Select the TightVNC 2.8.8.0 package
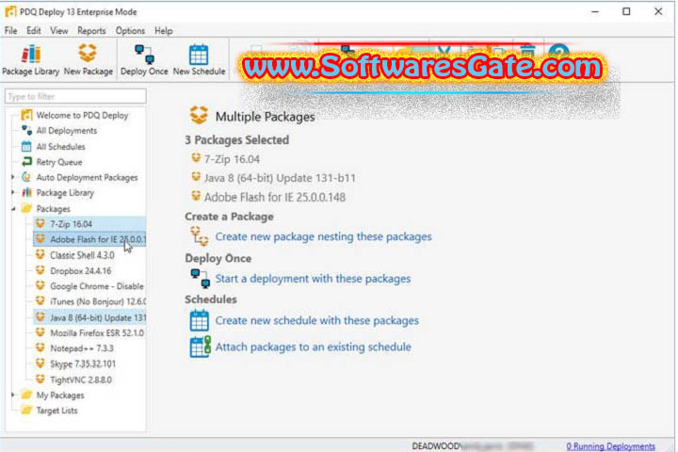 tap(81, 379)
